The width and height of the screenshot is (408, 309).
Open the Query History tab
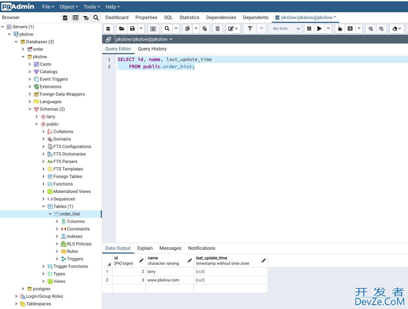click(x=152, y=49)
